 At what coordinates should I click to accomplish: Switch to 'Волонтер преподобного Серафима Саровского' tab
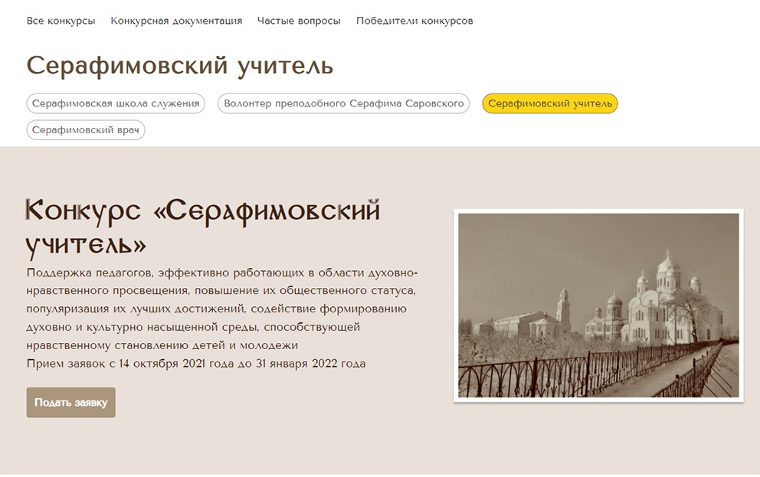coord(344,103)
